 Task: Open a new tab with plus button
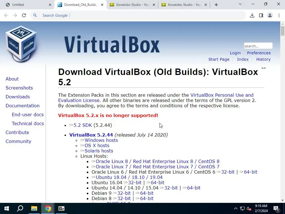216,5
